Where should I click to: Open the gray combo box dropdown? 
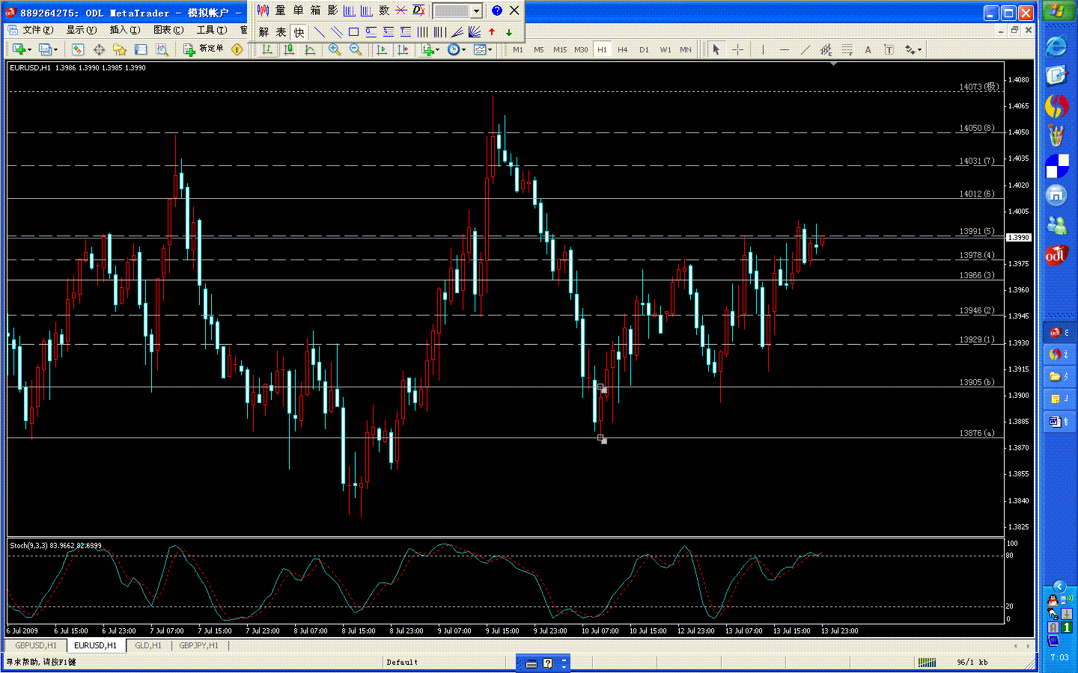coord(476,11)
